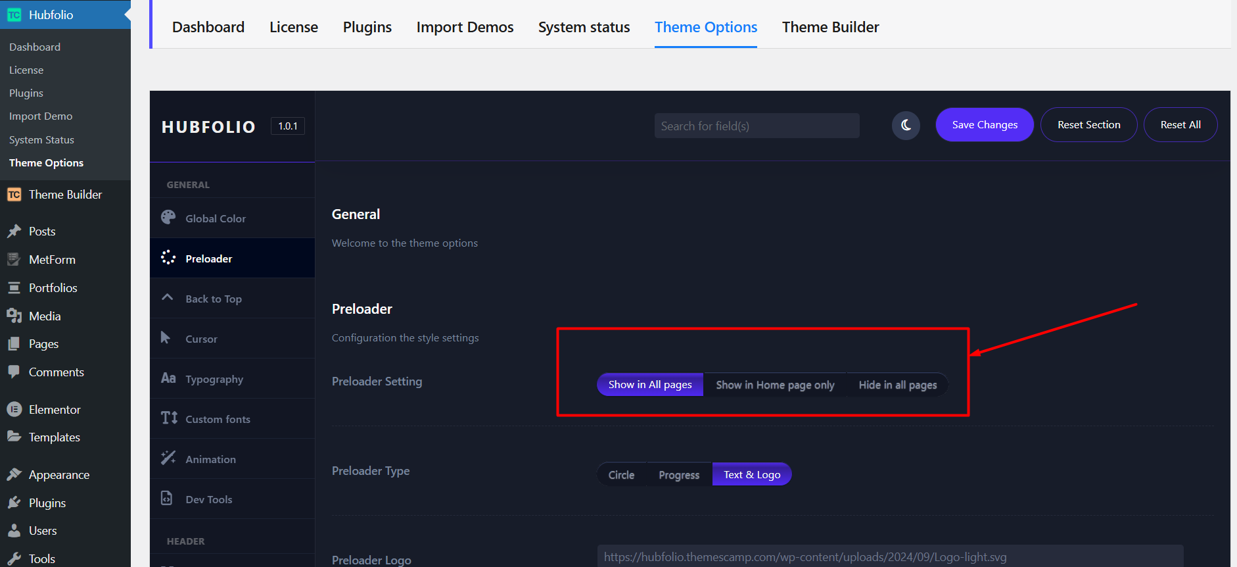Toggle dark mode moon button
1237x567 pixels.
click(906, 125)
